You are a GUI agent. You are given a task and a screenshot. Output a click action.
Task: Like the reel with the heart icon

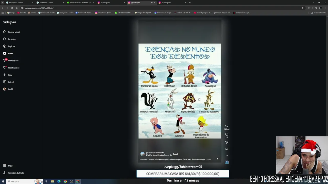pos(227,126)
